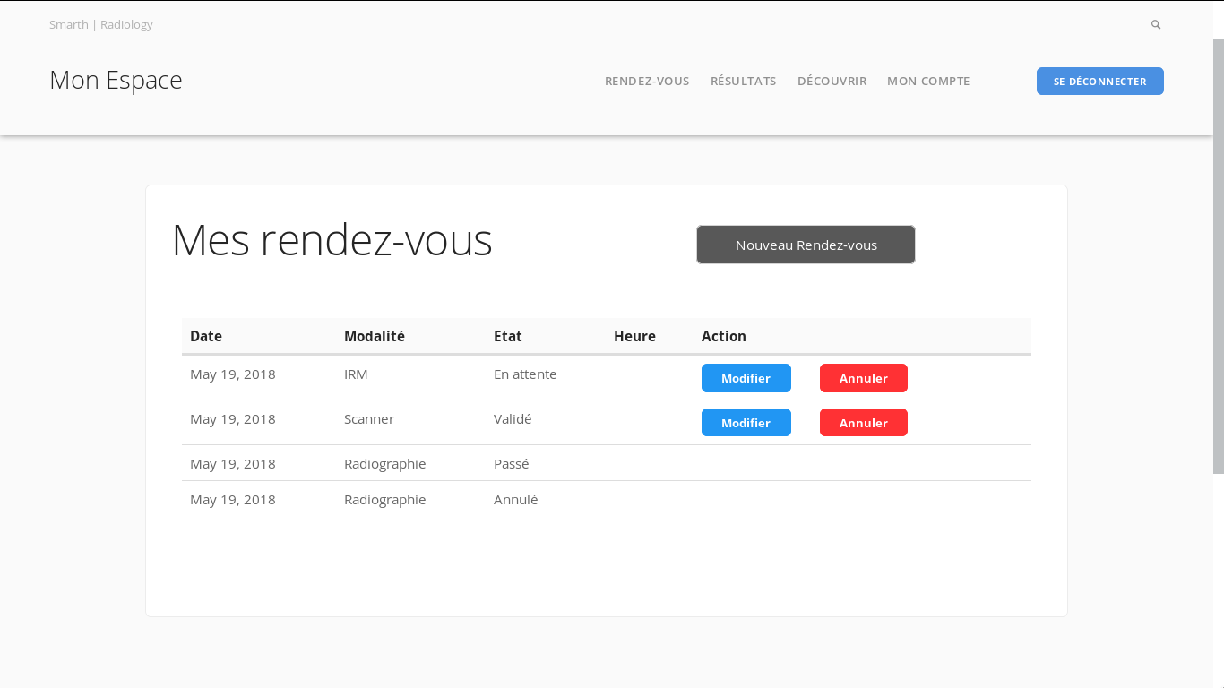Select the Action column header
This screenshot has height=688, width=1224.
point(724,336)
